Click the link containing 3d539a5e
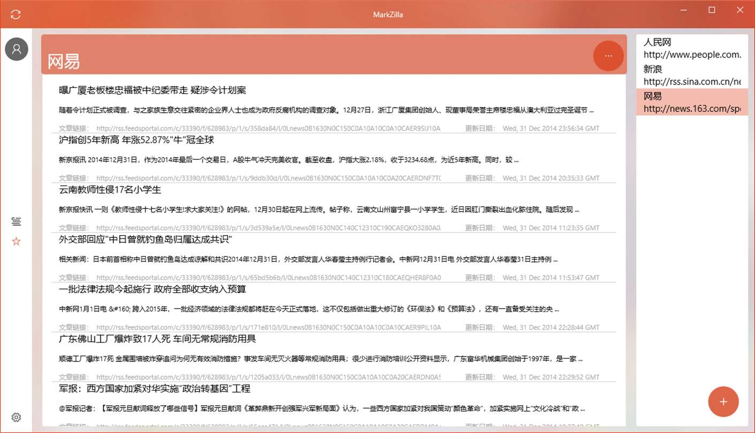The height and width of the screenshot is (433, 755). [268, 228]
